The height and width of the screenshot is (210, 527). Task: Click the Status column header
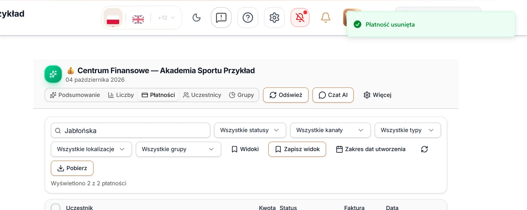tap(288, 208)
